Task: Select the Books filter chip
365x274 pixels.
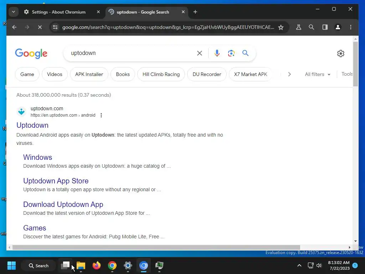Action: point(123,74)
